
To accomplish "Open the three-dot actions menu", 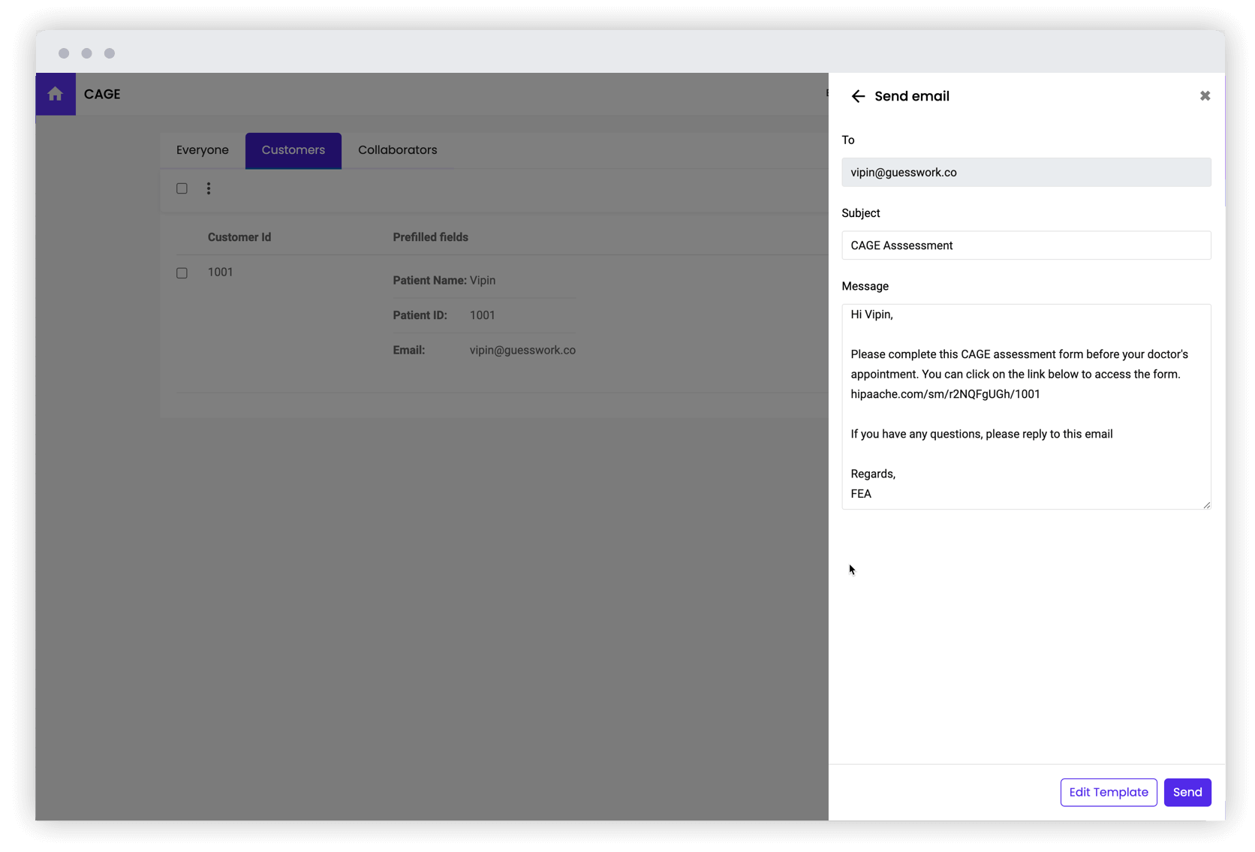I will [x=208, y=188].
